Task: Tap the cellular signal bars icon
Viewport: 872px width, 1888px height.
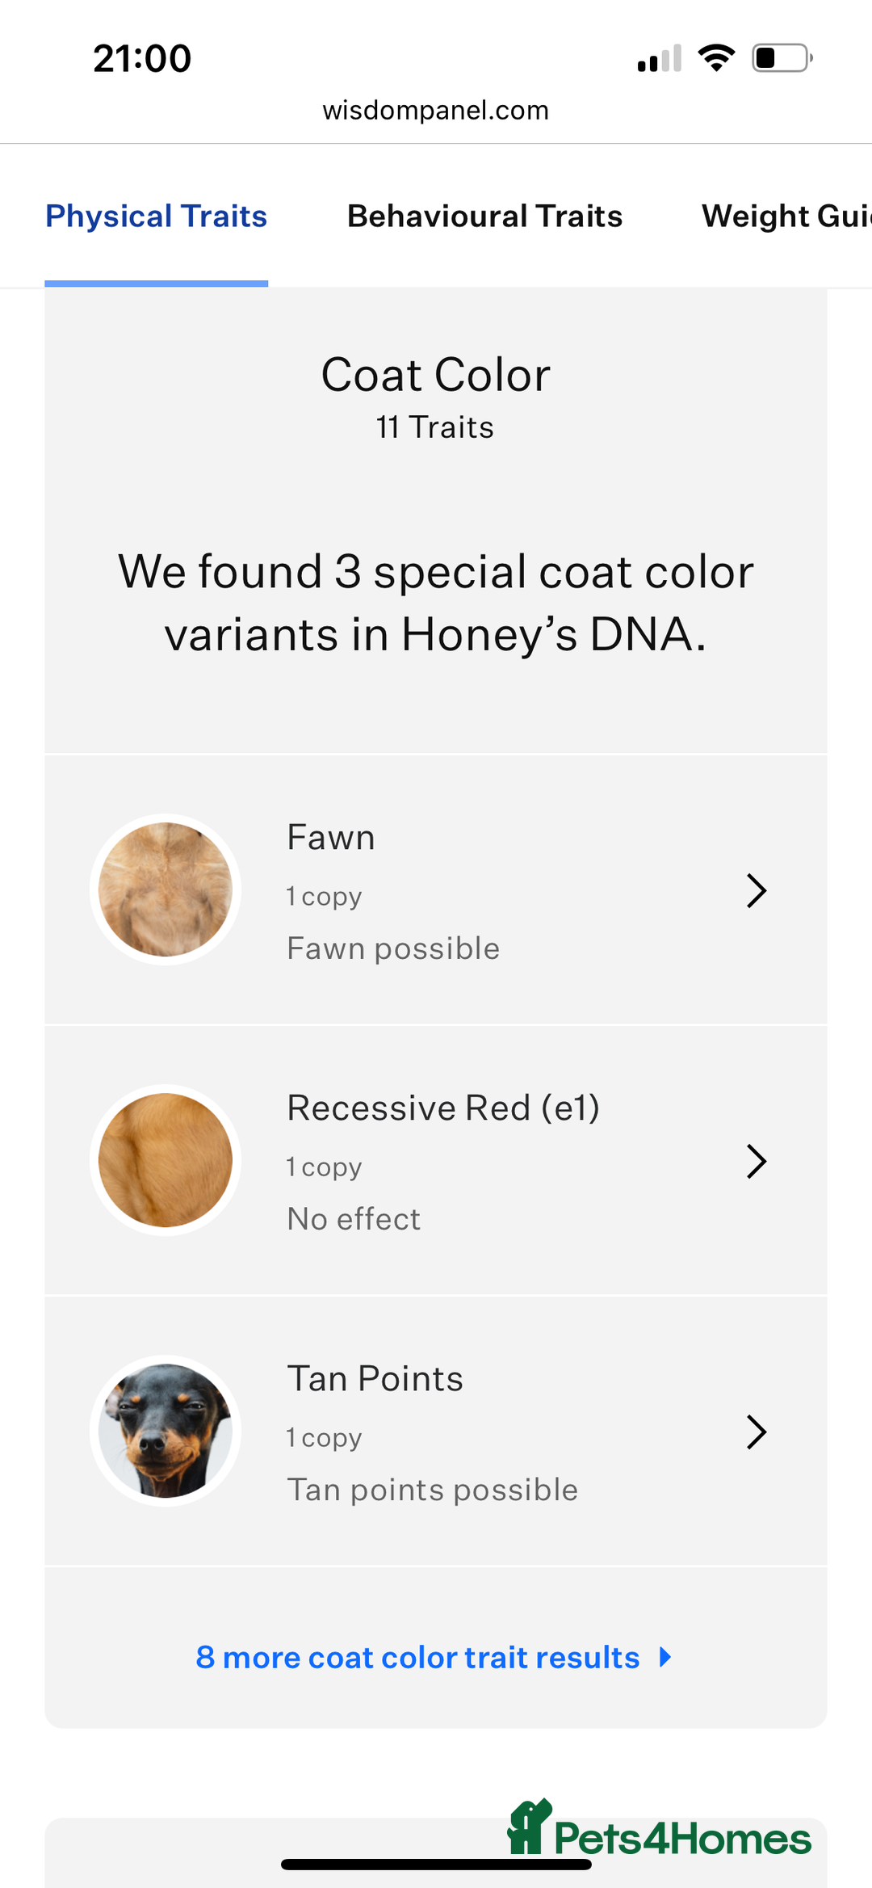Action: [660, 58]
